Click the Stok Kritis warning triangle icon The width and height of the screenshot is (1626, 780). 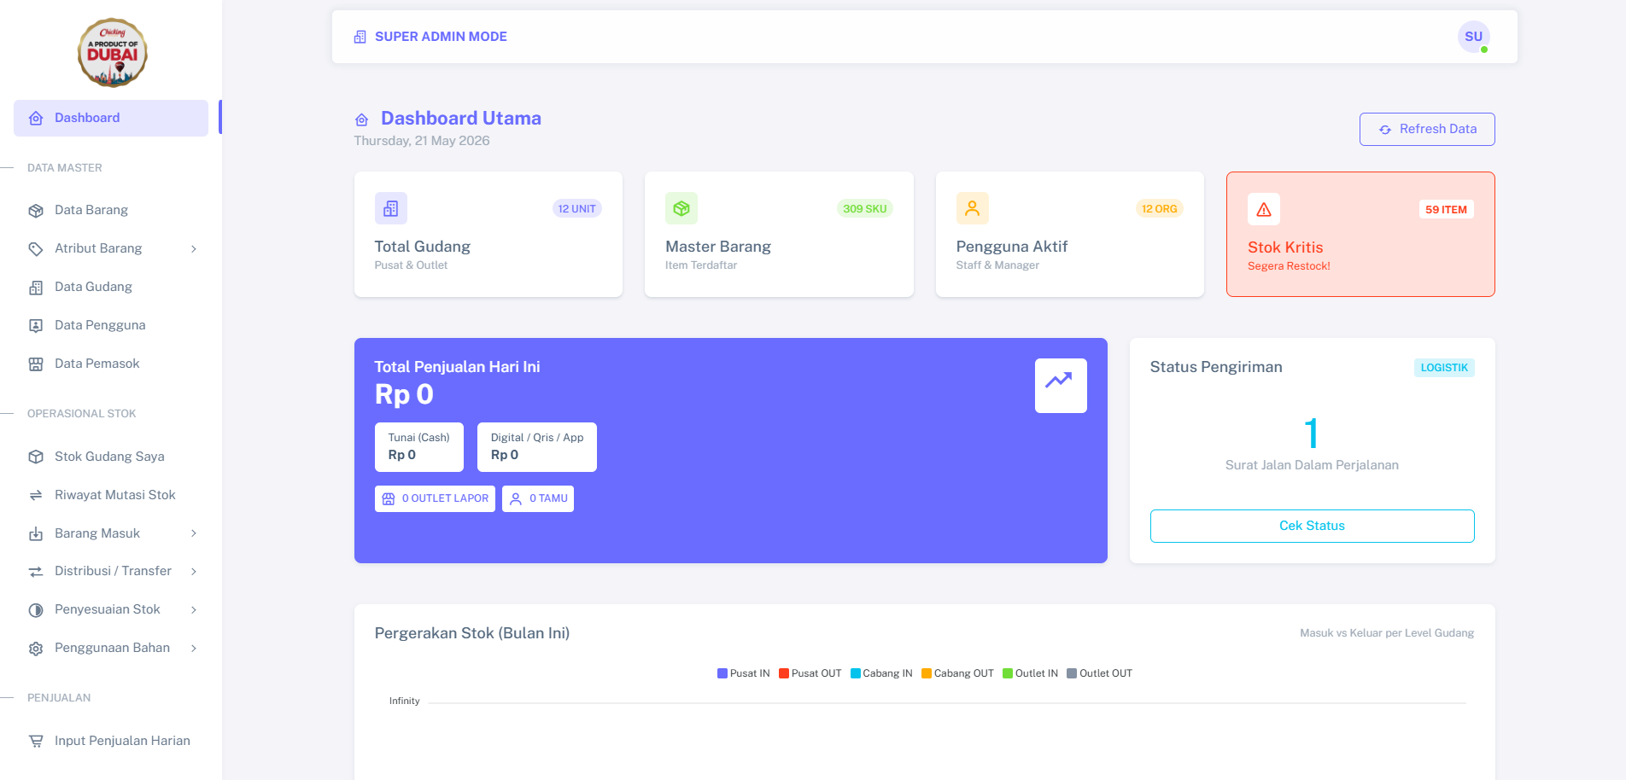click(x=1264, y=209)
